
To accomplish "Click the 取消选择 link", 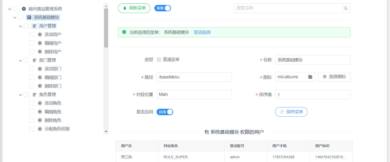I will tap(202, 33).
